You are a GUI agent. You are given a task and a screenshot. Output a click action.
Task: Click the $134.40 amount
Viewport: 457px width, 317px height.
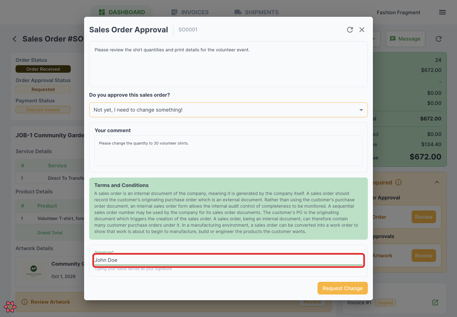pos(431,145)
